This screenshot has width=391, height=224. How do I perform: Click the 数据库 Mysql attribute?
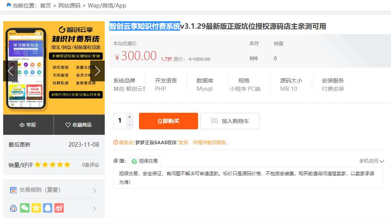pyautogui.click(x=205, y=84)
